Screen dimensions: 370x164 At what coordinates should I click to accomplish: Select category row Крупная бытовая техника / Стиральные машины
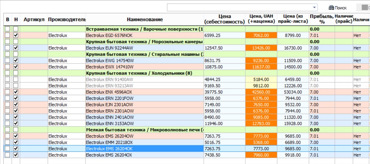point(144,54)
